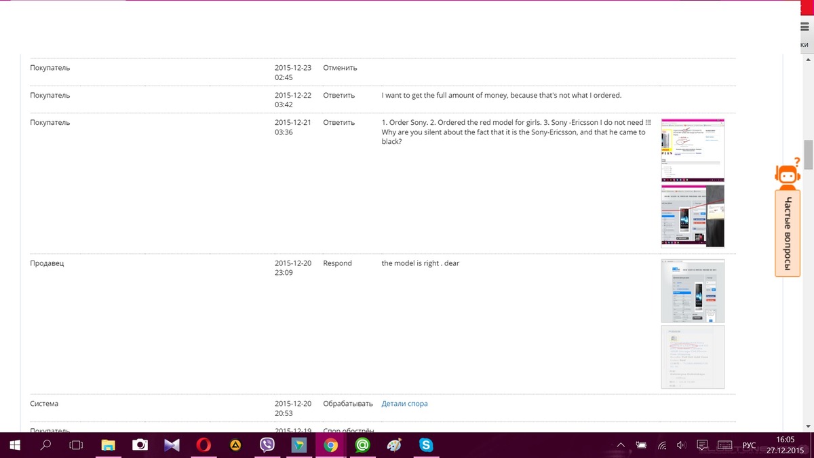Open the teal arrow app on taskbar
This screenshot has width=814, height=458.
coord(298,445)
